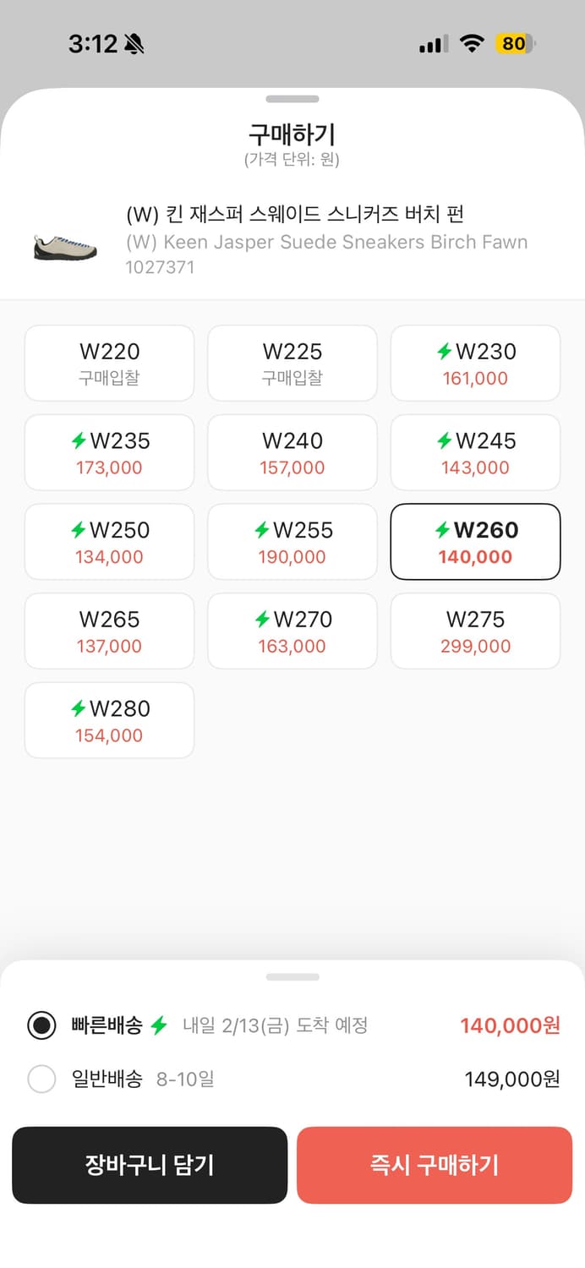The height and width of the screenshot is (1268, 585).
Task: Tap lightning bolt next to W270
Action: [x=262, y=620]
